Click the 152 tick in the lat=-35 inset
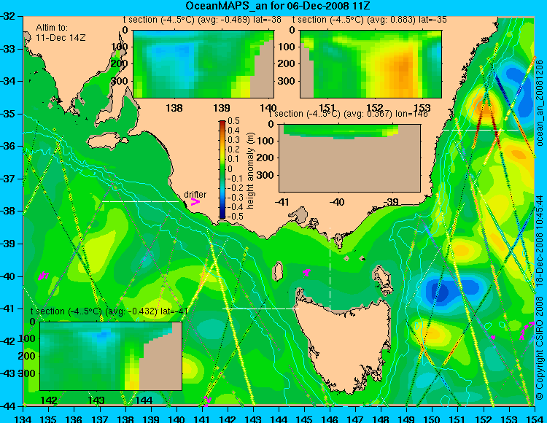 pos(375,108)
